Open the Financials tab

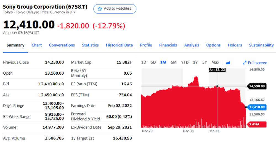coord(168,45)
